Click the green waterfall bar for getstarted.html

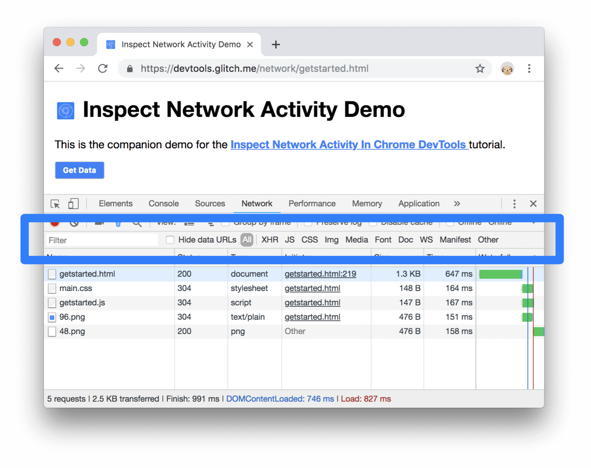pos(500,275)
